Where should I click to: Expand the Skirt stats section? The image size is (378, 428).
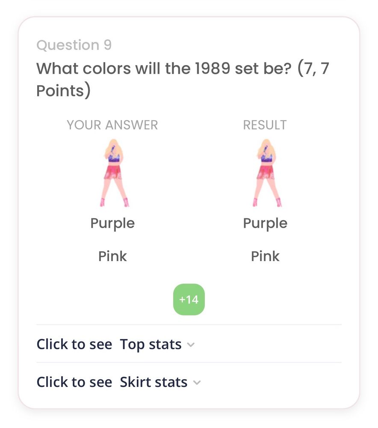189,382
